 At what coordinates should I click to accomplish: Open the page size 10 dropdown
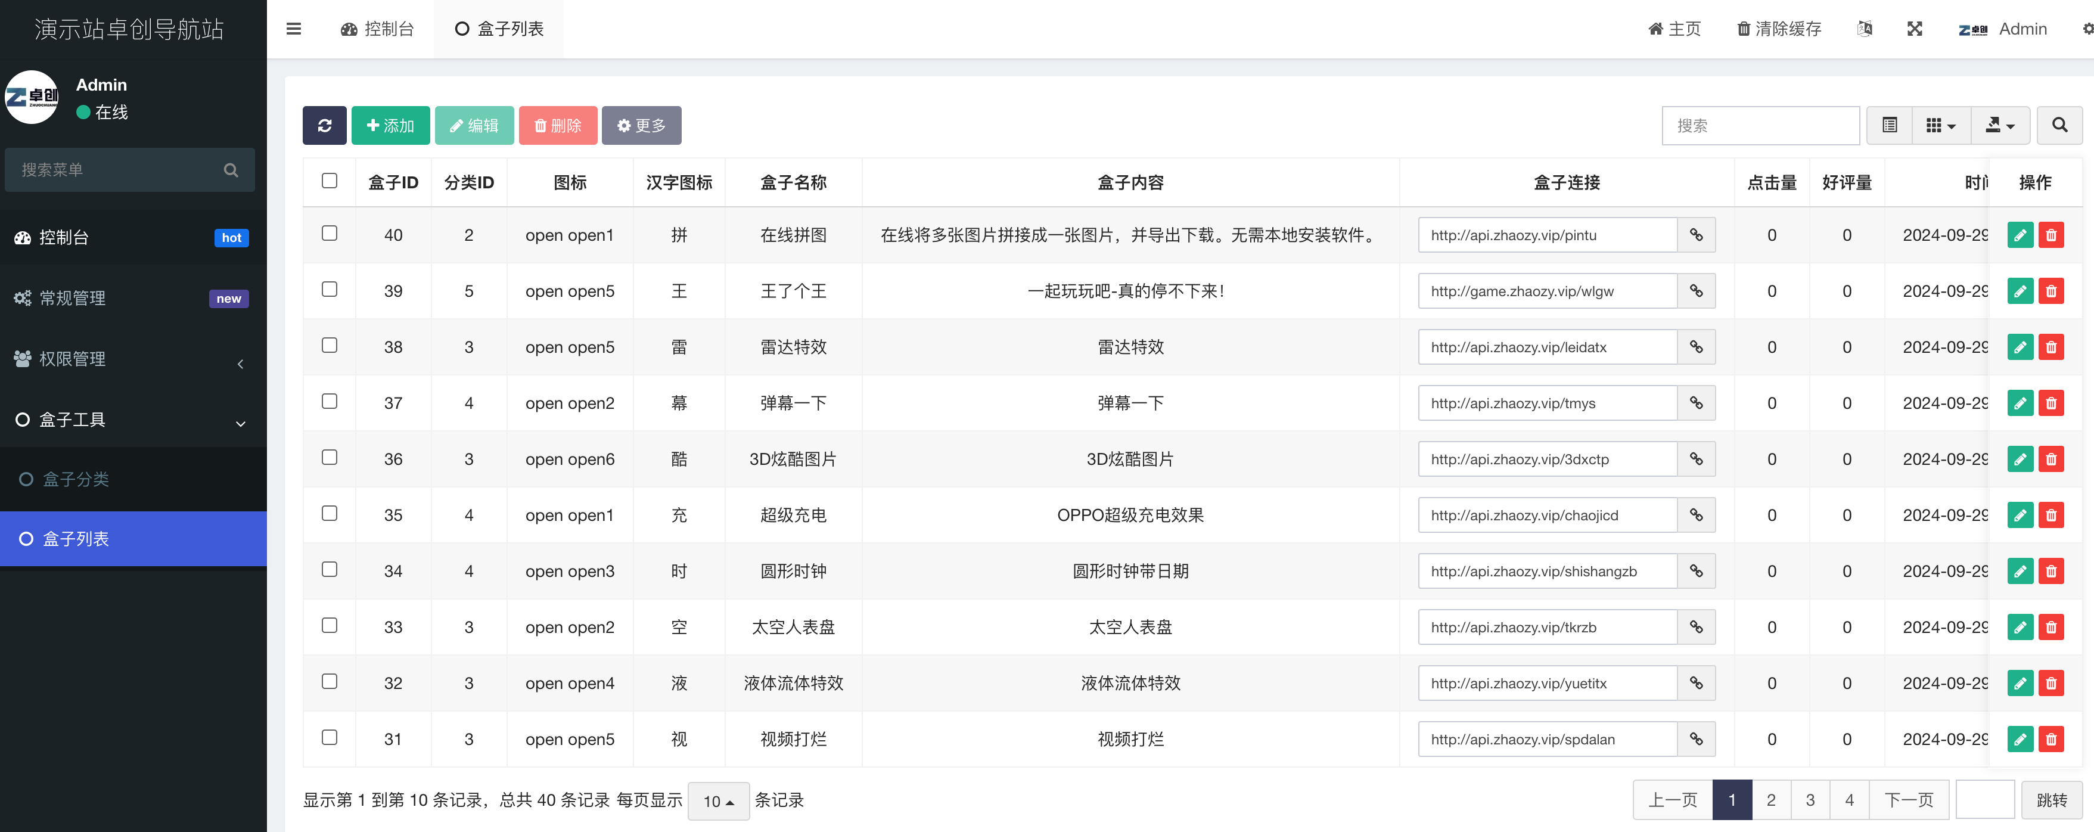(719, 801)
